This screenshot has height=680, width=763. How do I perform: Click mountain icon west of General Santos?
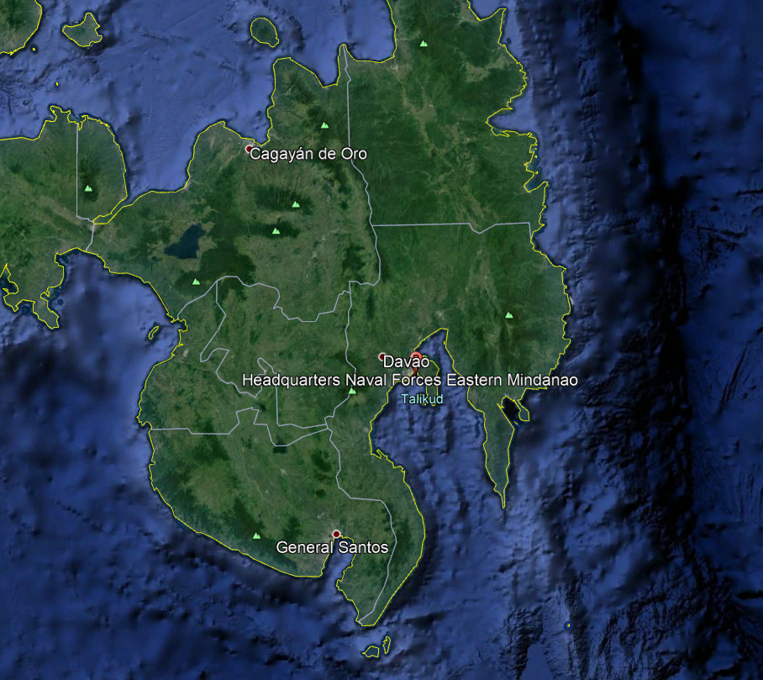click(256, 536)
